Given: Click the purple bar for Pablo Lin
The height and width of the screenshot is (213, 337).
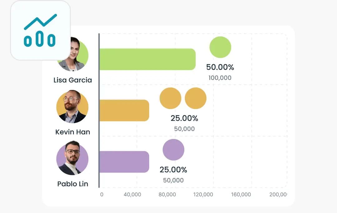Looking at the screenshot, I should [x=124, y=162].
